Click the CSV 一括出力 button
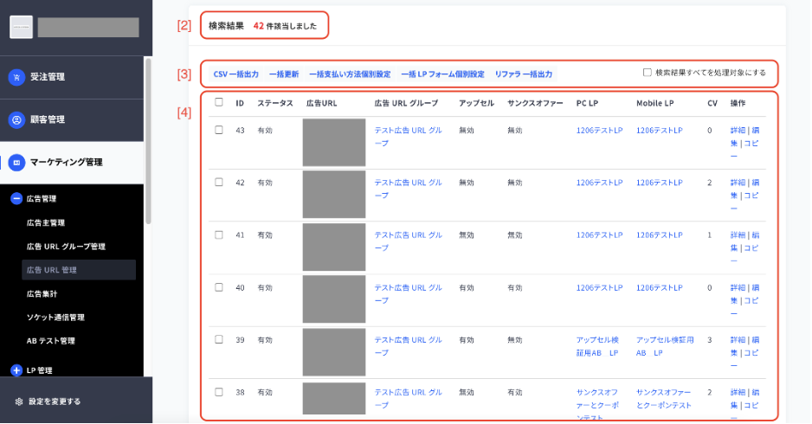812x424 pixels. click(235, 74)
